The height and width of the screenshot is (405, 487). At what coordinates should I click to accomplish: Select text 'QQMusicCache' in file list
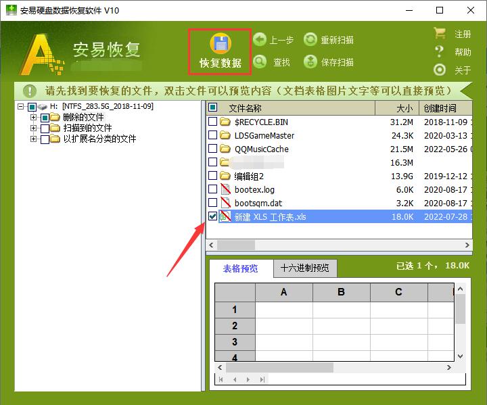click(x=262, y=149)
